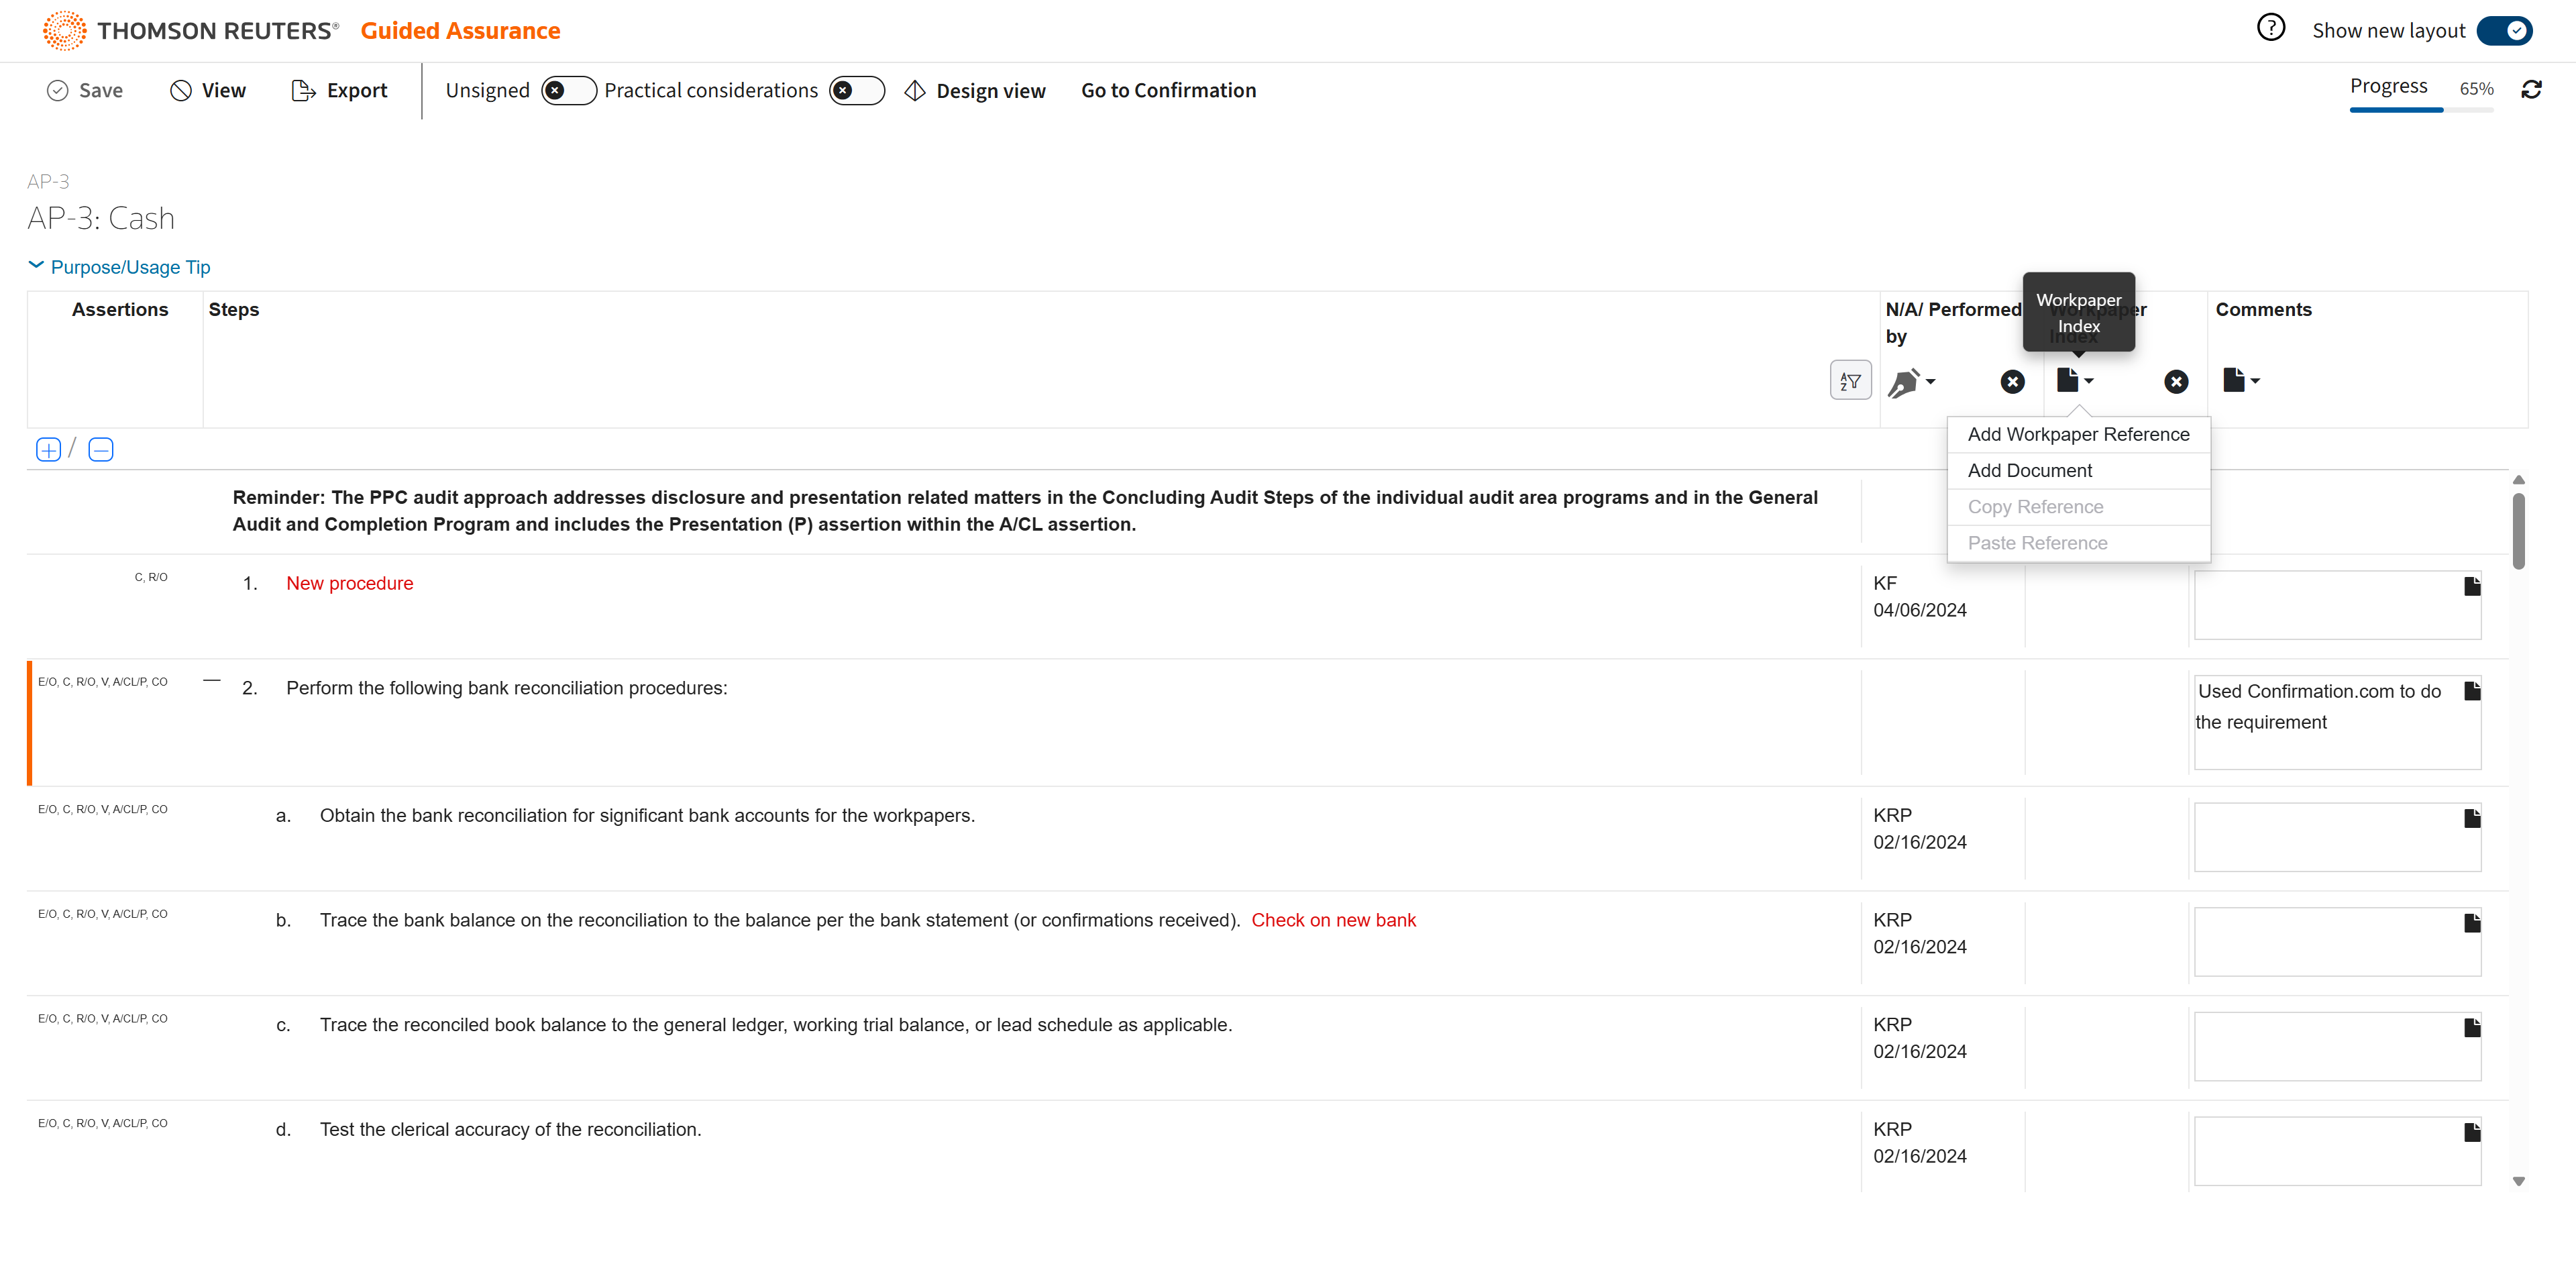Open the Comments column document dropdown

pos(2240,381)
